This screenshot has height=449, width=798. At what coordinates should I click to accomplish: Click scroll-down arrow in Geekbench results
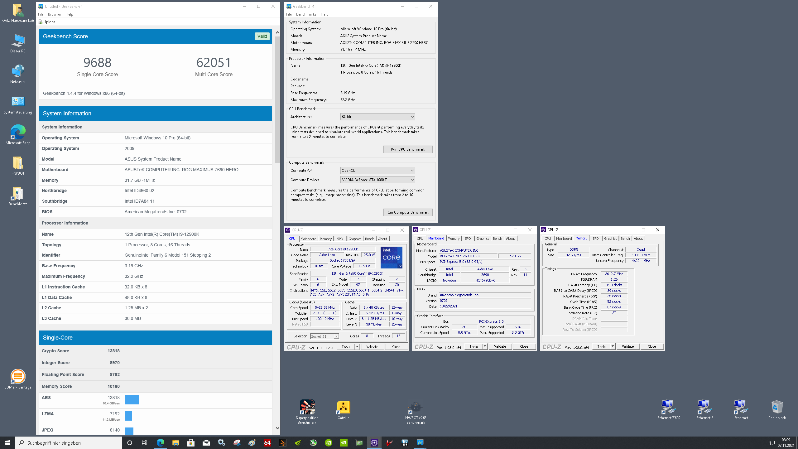pyautogui.click(x=277, y=428)
